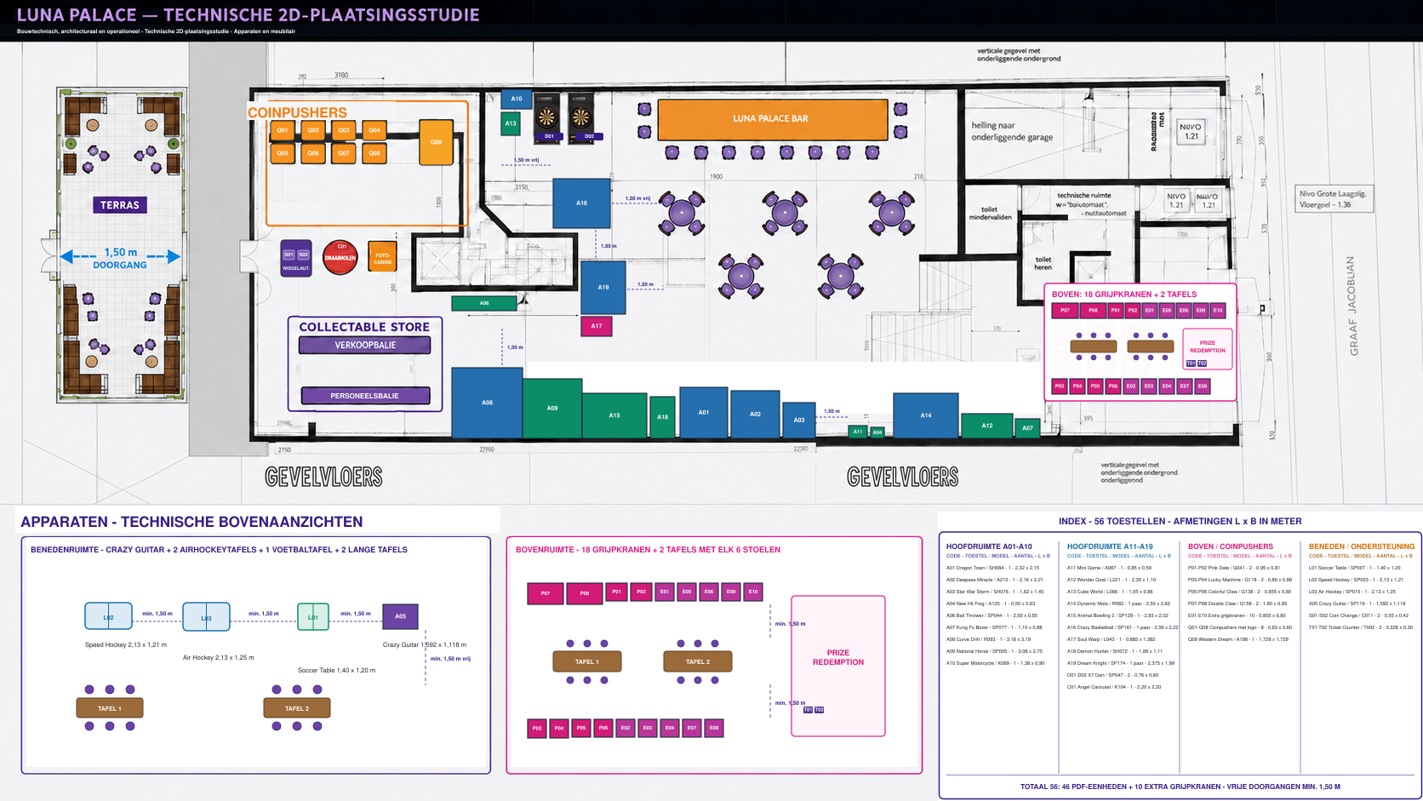Select the blue A19 machine block
Viewport: 1423px width, 801px height.
pyautogui.click(x=603, y=288)
